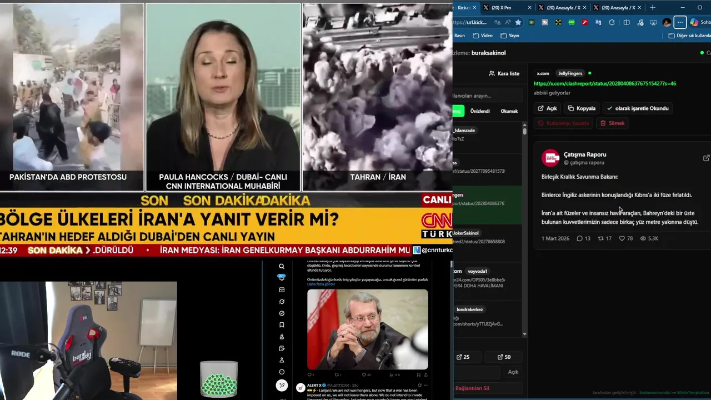Open Diğer sık kullanılanlar folder
711x400 pixels.
tap(689, 36)
